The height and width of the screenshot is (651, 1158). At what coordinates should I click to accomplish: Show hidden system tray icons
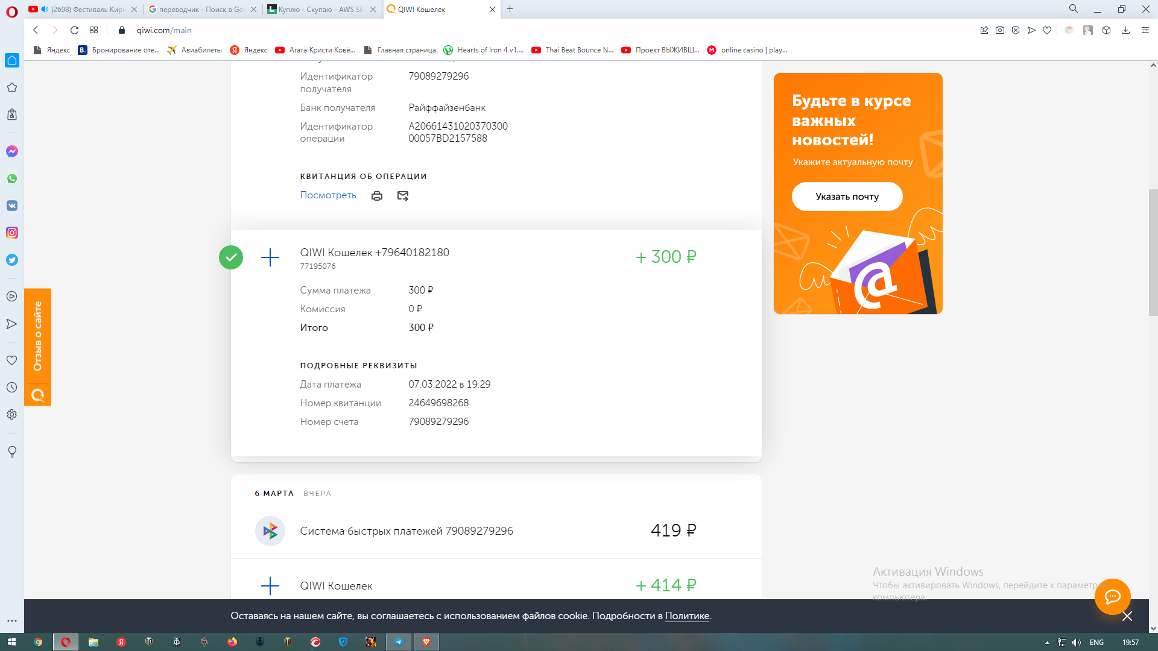coord(1047,643)
